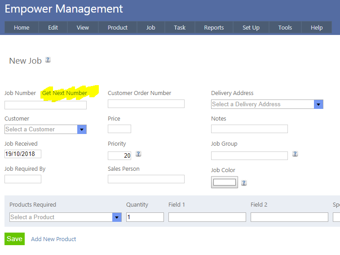Click the Job Group help icon

pos(295,154)
